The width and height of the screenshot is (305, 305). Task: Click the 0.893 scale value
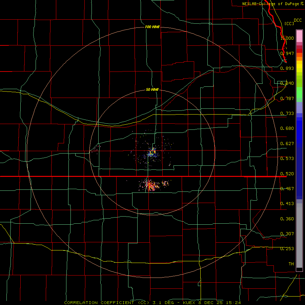(x=287, y=68)
